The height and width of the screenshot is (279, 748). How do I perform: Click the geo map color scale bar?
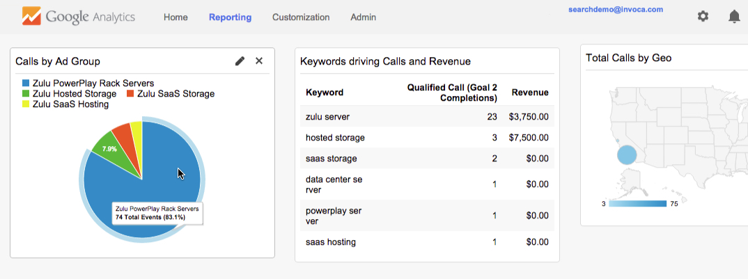coord(638,204)
